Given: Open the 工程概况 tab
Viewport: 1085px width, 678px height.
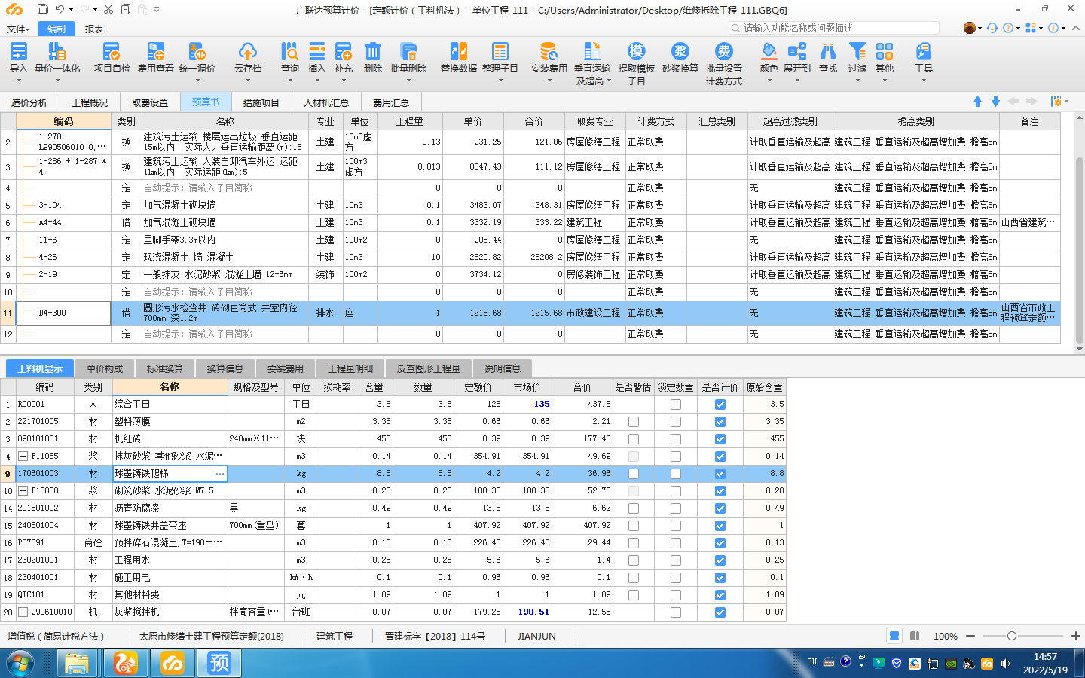Looking at the screenshot, I should point(90,102).
